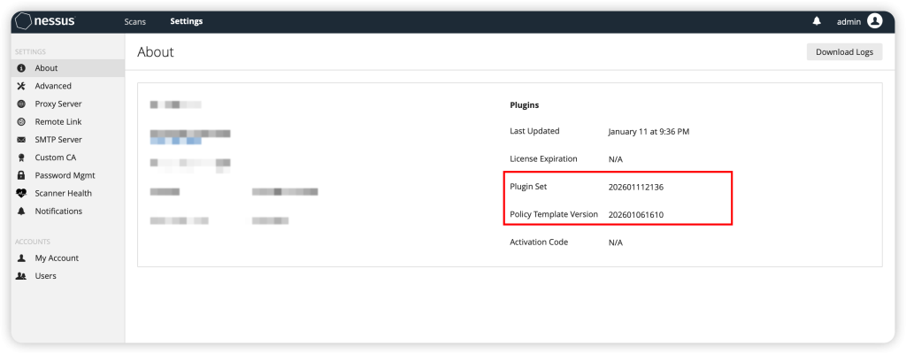Click the SMTP Server envelope icon
Screen dimensions: 906x354
point(21,140)
